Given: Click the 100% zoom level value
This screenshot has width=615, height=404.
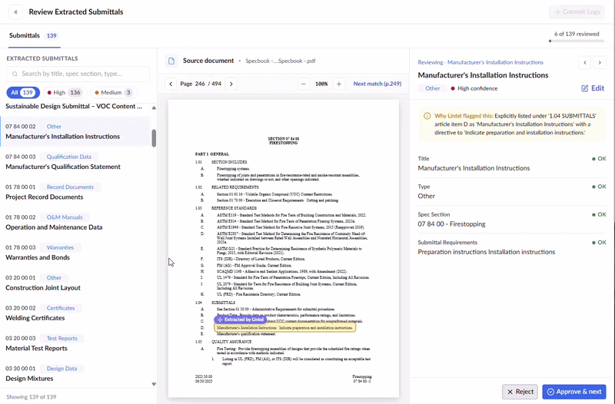Looking at the screenshot, I should point(321,84).
